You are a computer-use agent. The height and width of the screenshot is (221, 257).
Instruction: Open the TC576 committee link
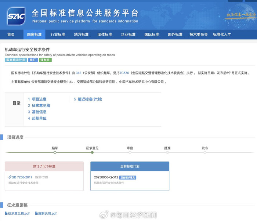124,73
